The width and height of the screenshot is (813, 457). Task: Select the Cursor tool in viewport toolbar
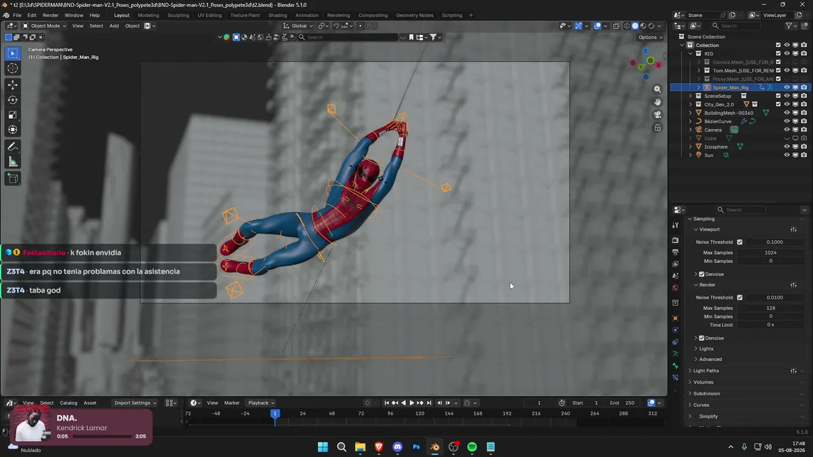pyautogui.click(x=13, y=69)
